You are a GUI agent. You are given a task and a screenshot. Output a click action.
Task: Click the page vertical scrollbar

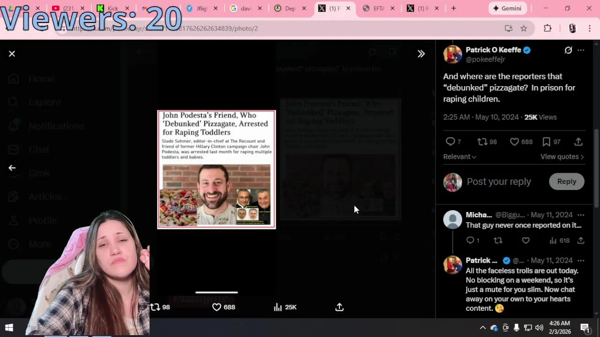click(596, 168)
